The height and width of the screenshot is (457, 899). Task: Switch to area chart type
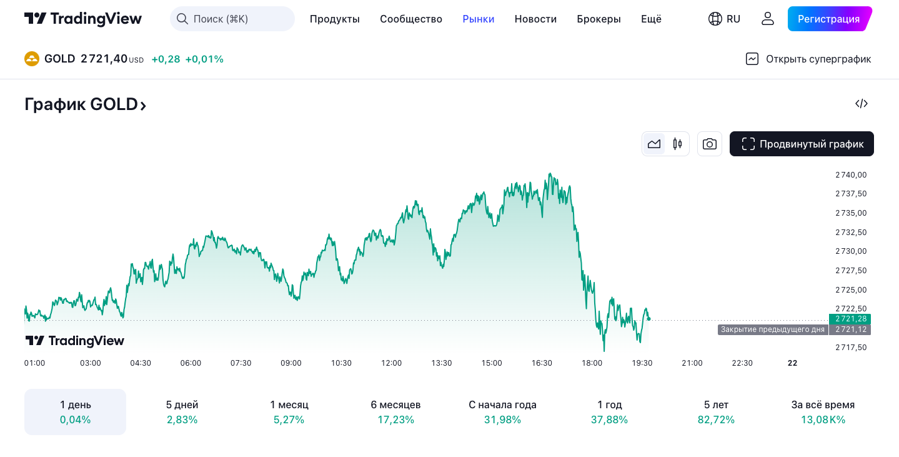coord(654,144)
